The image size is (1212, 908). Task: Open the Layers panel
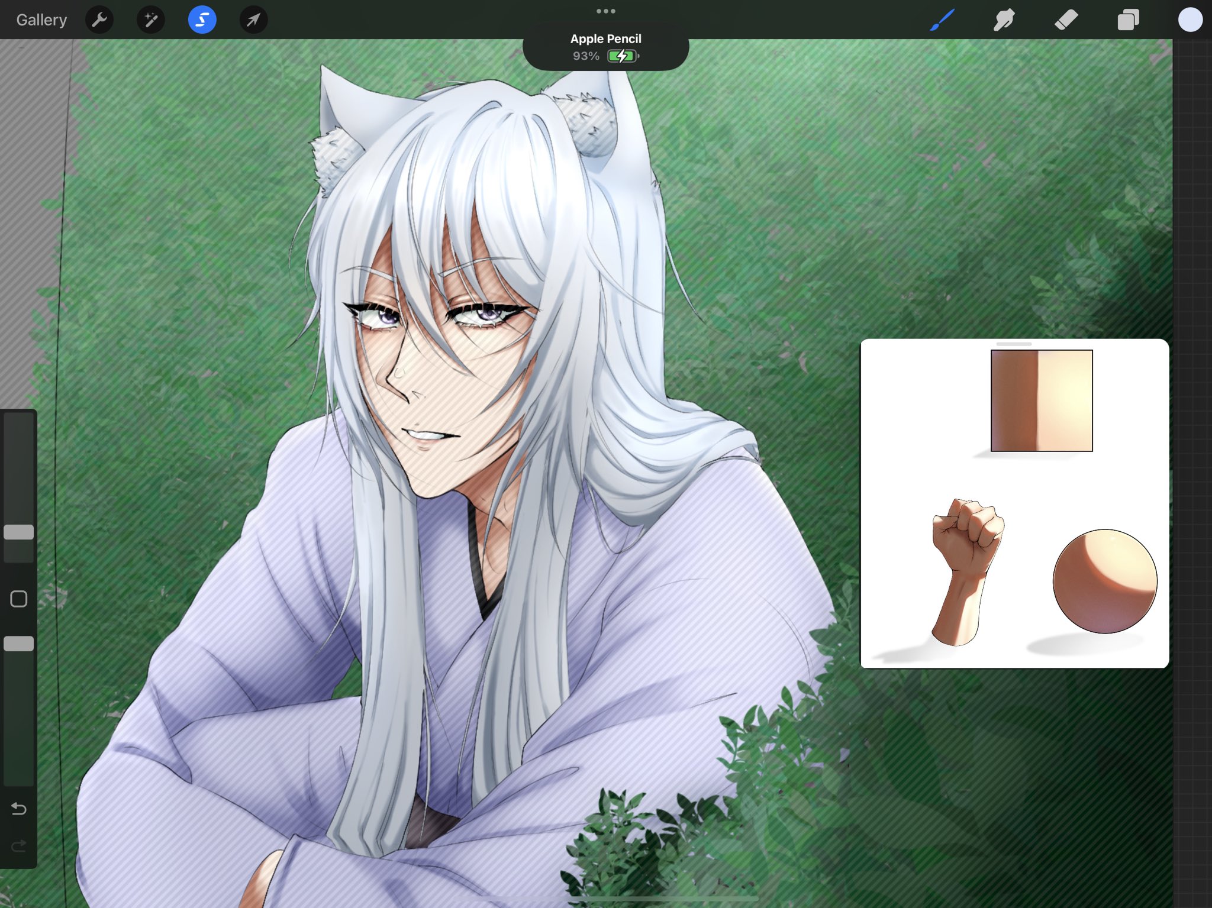[x=1128, y=20]
